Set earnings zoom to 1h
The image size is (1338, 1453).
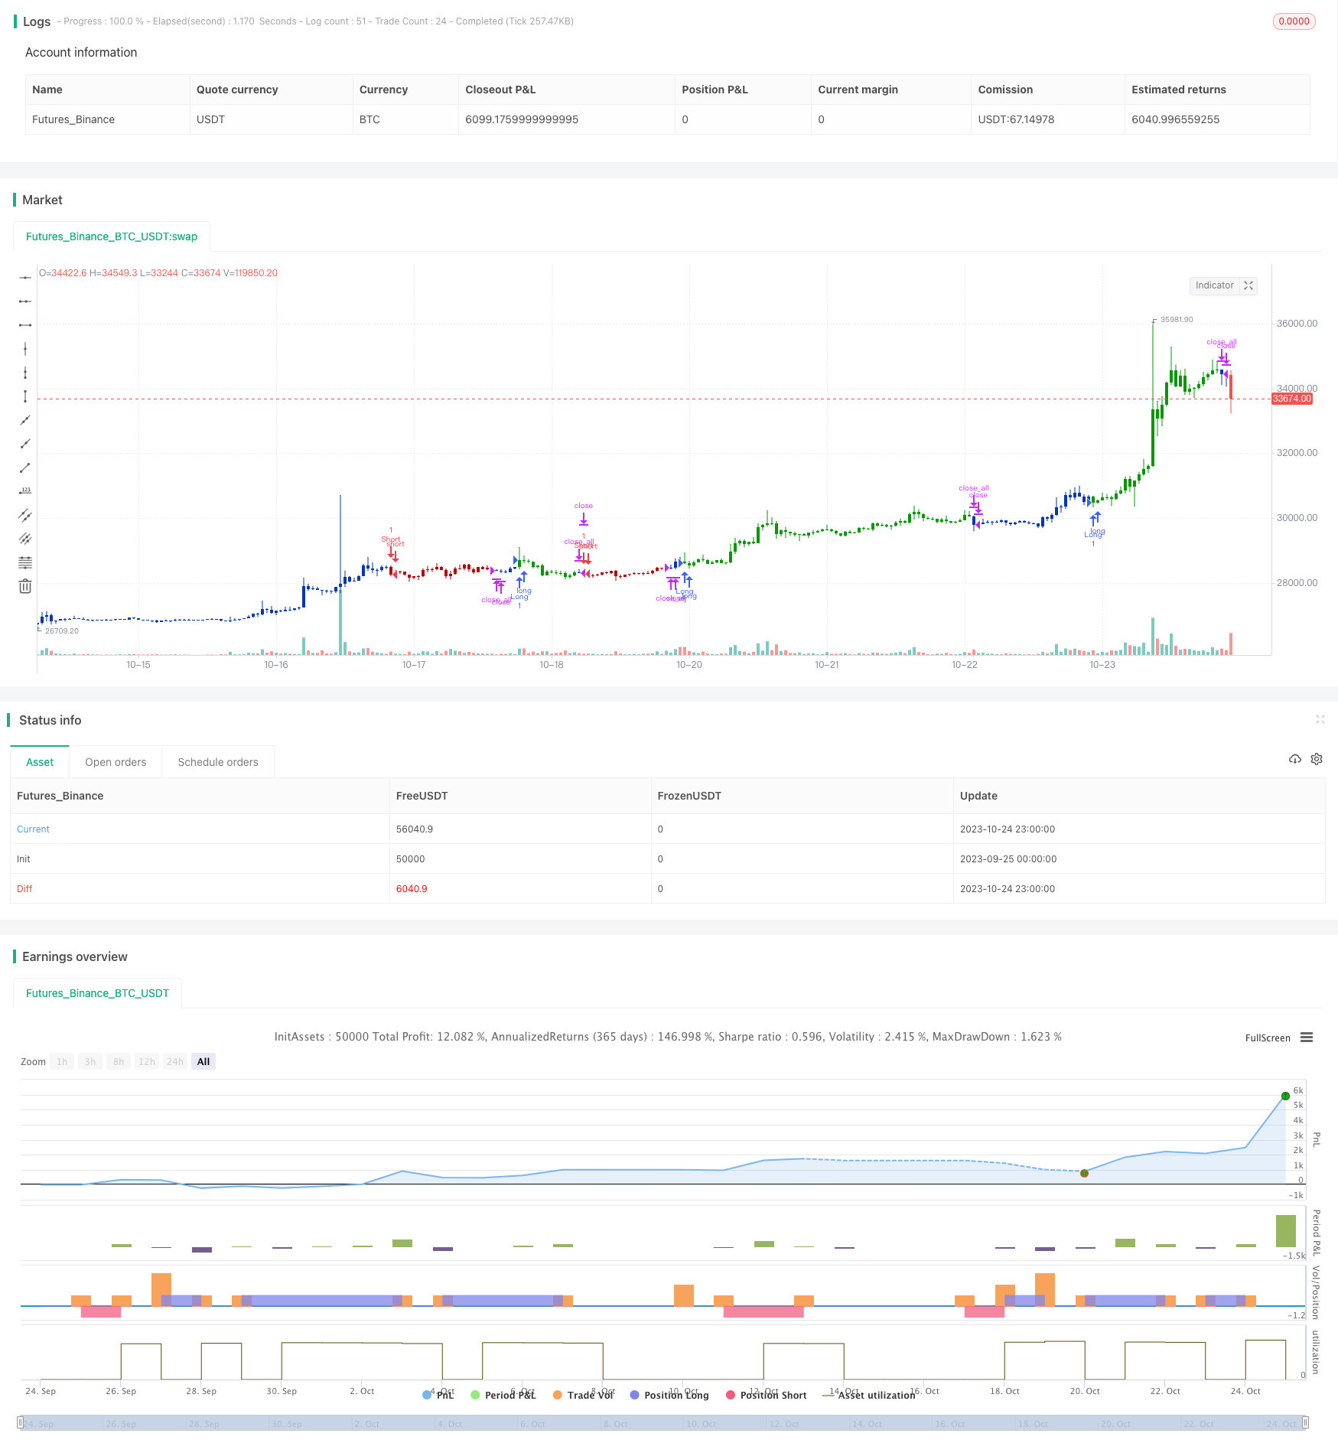coord(62,1061)
